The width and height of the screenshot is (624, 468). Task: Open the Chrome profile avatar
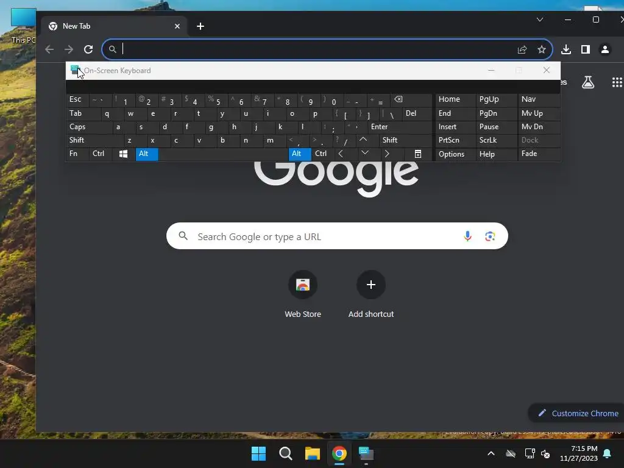(x=605, y=49)
